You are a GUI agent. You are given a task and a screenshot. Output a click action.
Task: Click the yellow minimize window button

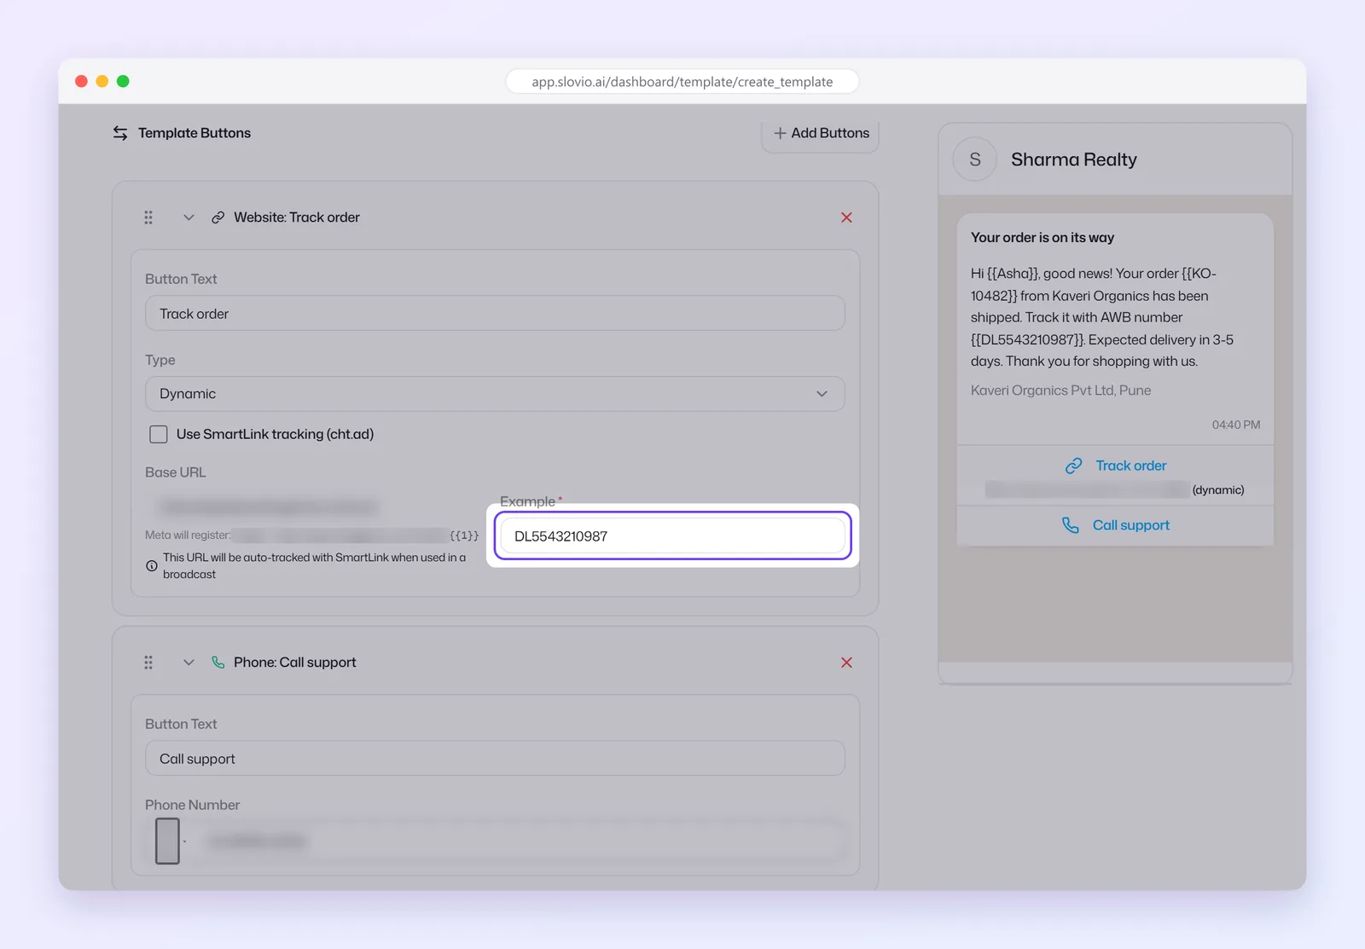102,81
